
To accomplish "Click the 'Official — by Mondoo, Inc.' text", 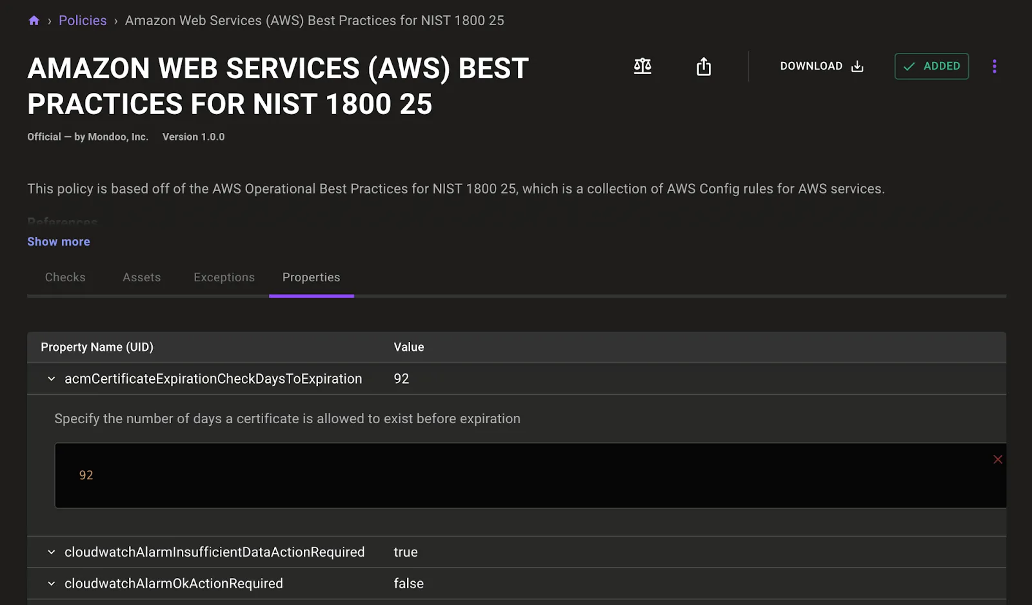I will (88, 137).
